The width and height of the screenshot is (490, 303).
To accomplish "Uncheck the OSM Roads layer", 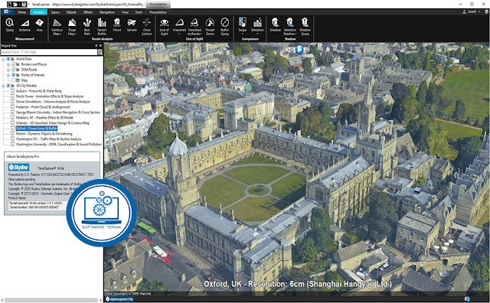I will coord(14,70).
